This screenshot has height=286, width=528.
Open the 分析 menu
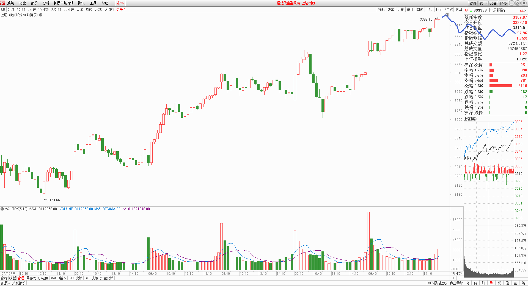(x=46, y=3)
